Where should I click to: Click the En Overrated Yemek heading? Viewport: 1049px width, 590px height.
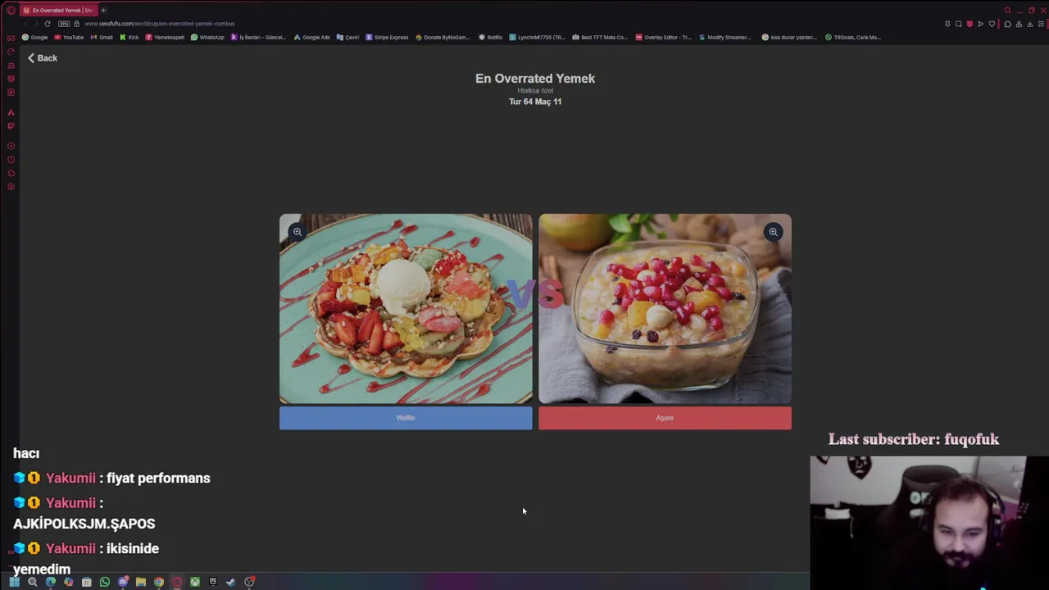coord(535,79)
